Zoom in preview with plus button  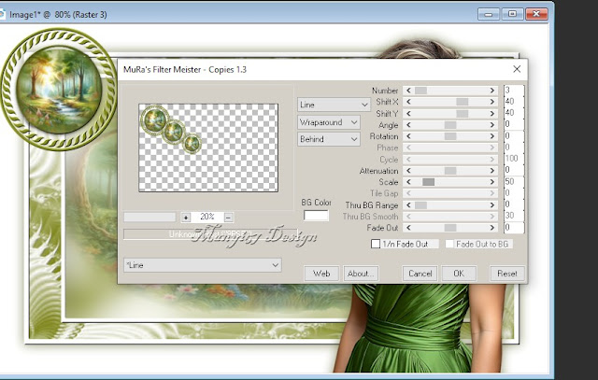coord(186,218)
